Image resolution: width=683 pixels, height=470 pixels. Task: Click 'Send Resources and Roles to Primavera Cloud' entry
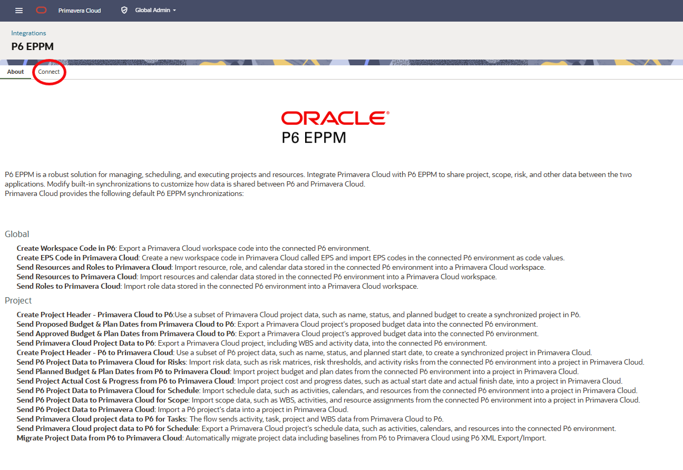pyautogui.click(x=94, y=267)
